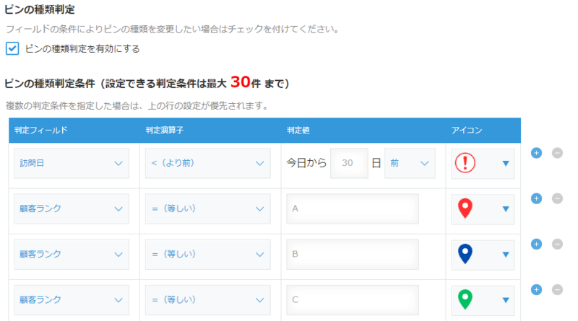The image size is (578, 321).
Task: Click the days input showing 30
Action: [x=349, y=164]
